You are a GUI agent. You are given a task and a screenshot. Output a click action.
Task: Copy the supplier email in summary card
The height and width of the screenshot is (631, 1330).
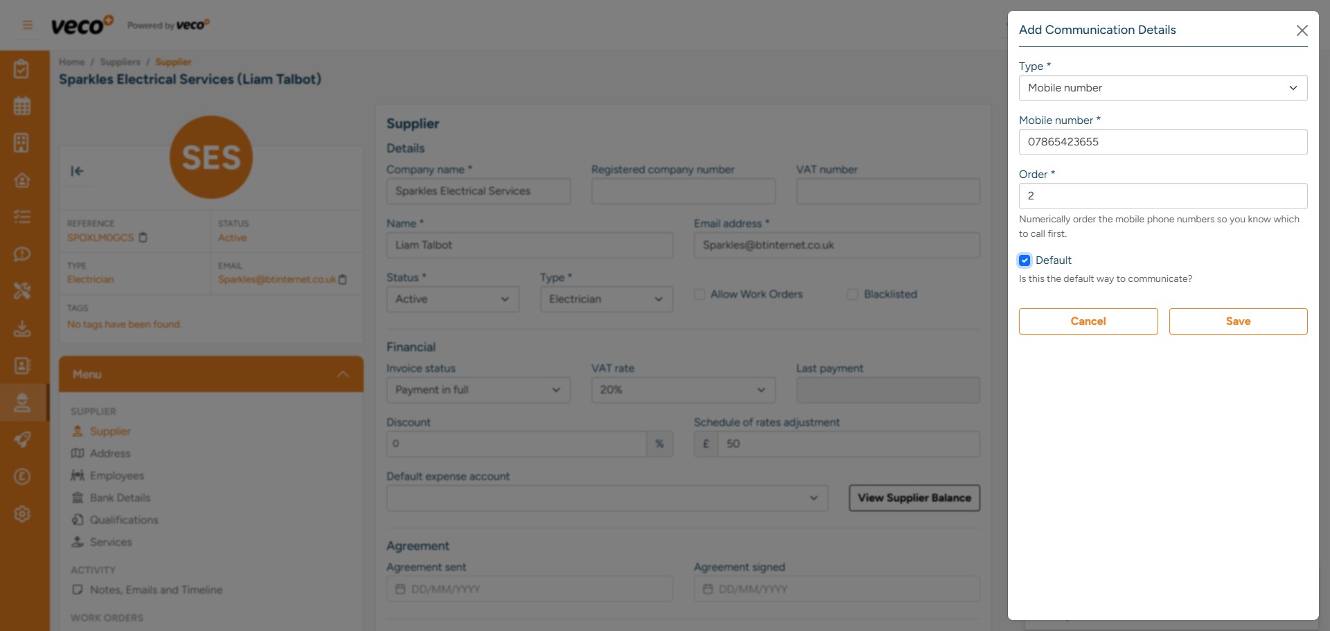342,280
